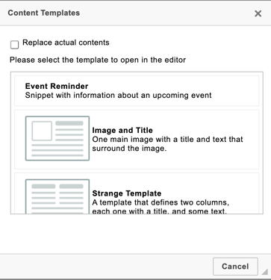Click 'Snippet with information about an upcoming event'
Viewport: 271px width, 280px height.
(x=119, y=96)
